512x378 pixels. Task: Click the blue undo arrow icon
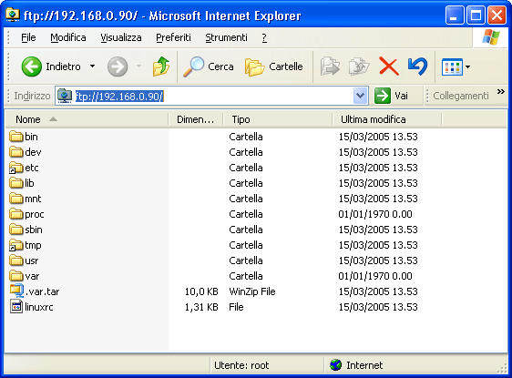click(x=417, y=66)
